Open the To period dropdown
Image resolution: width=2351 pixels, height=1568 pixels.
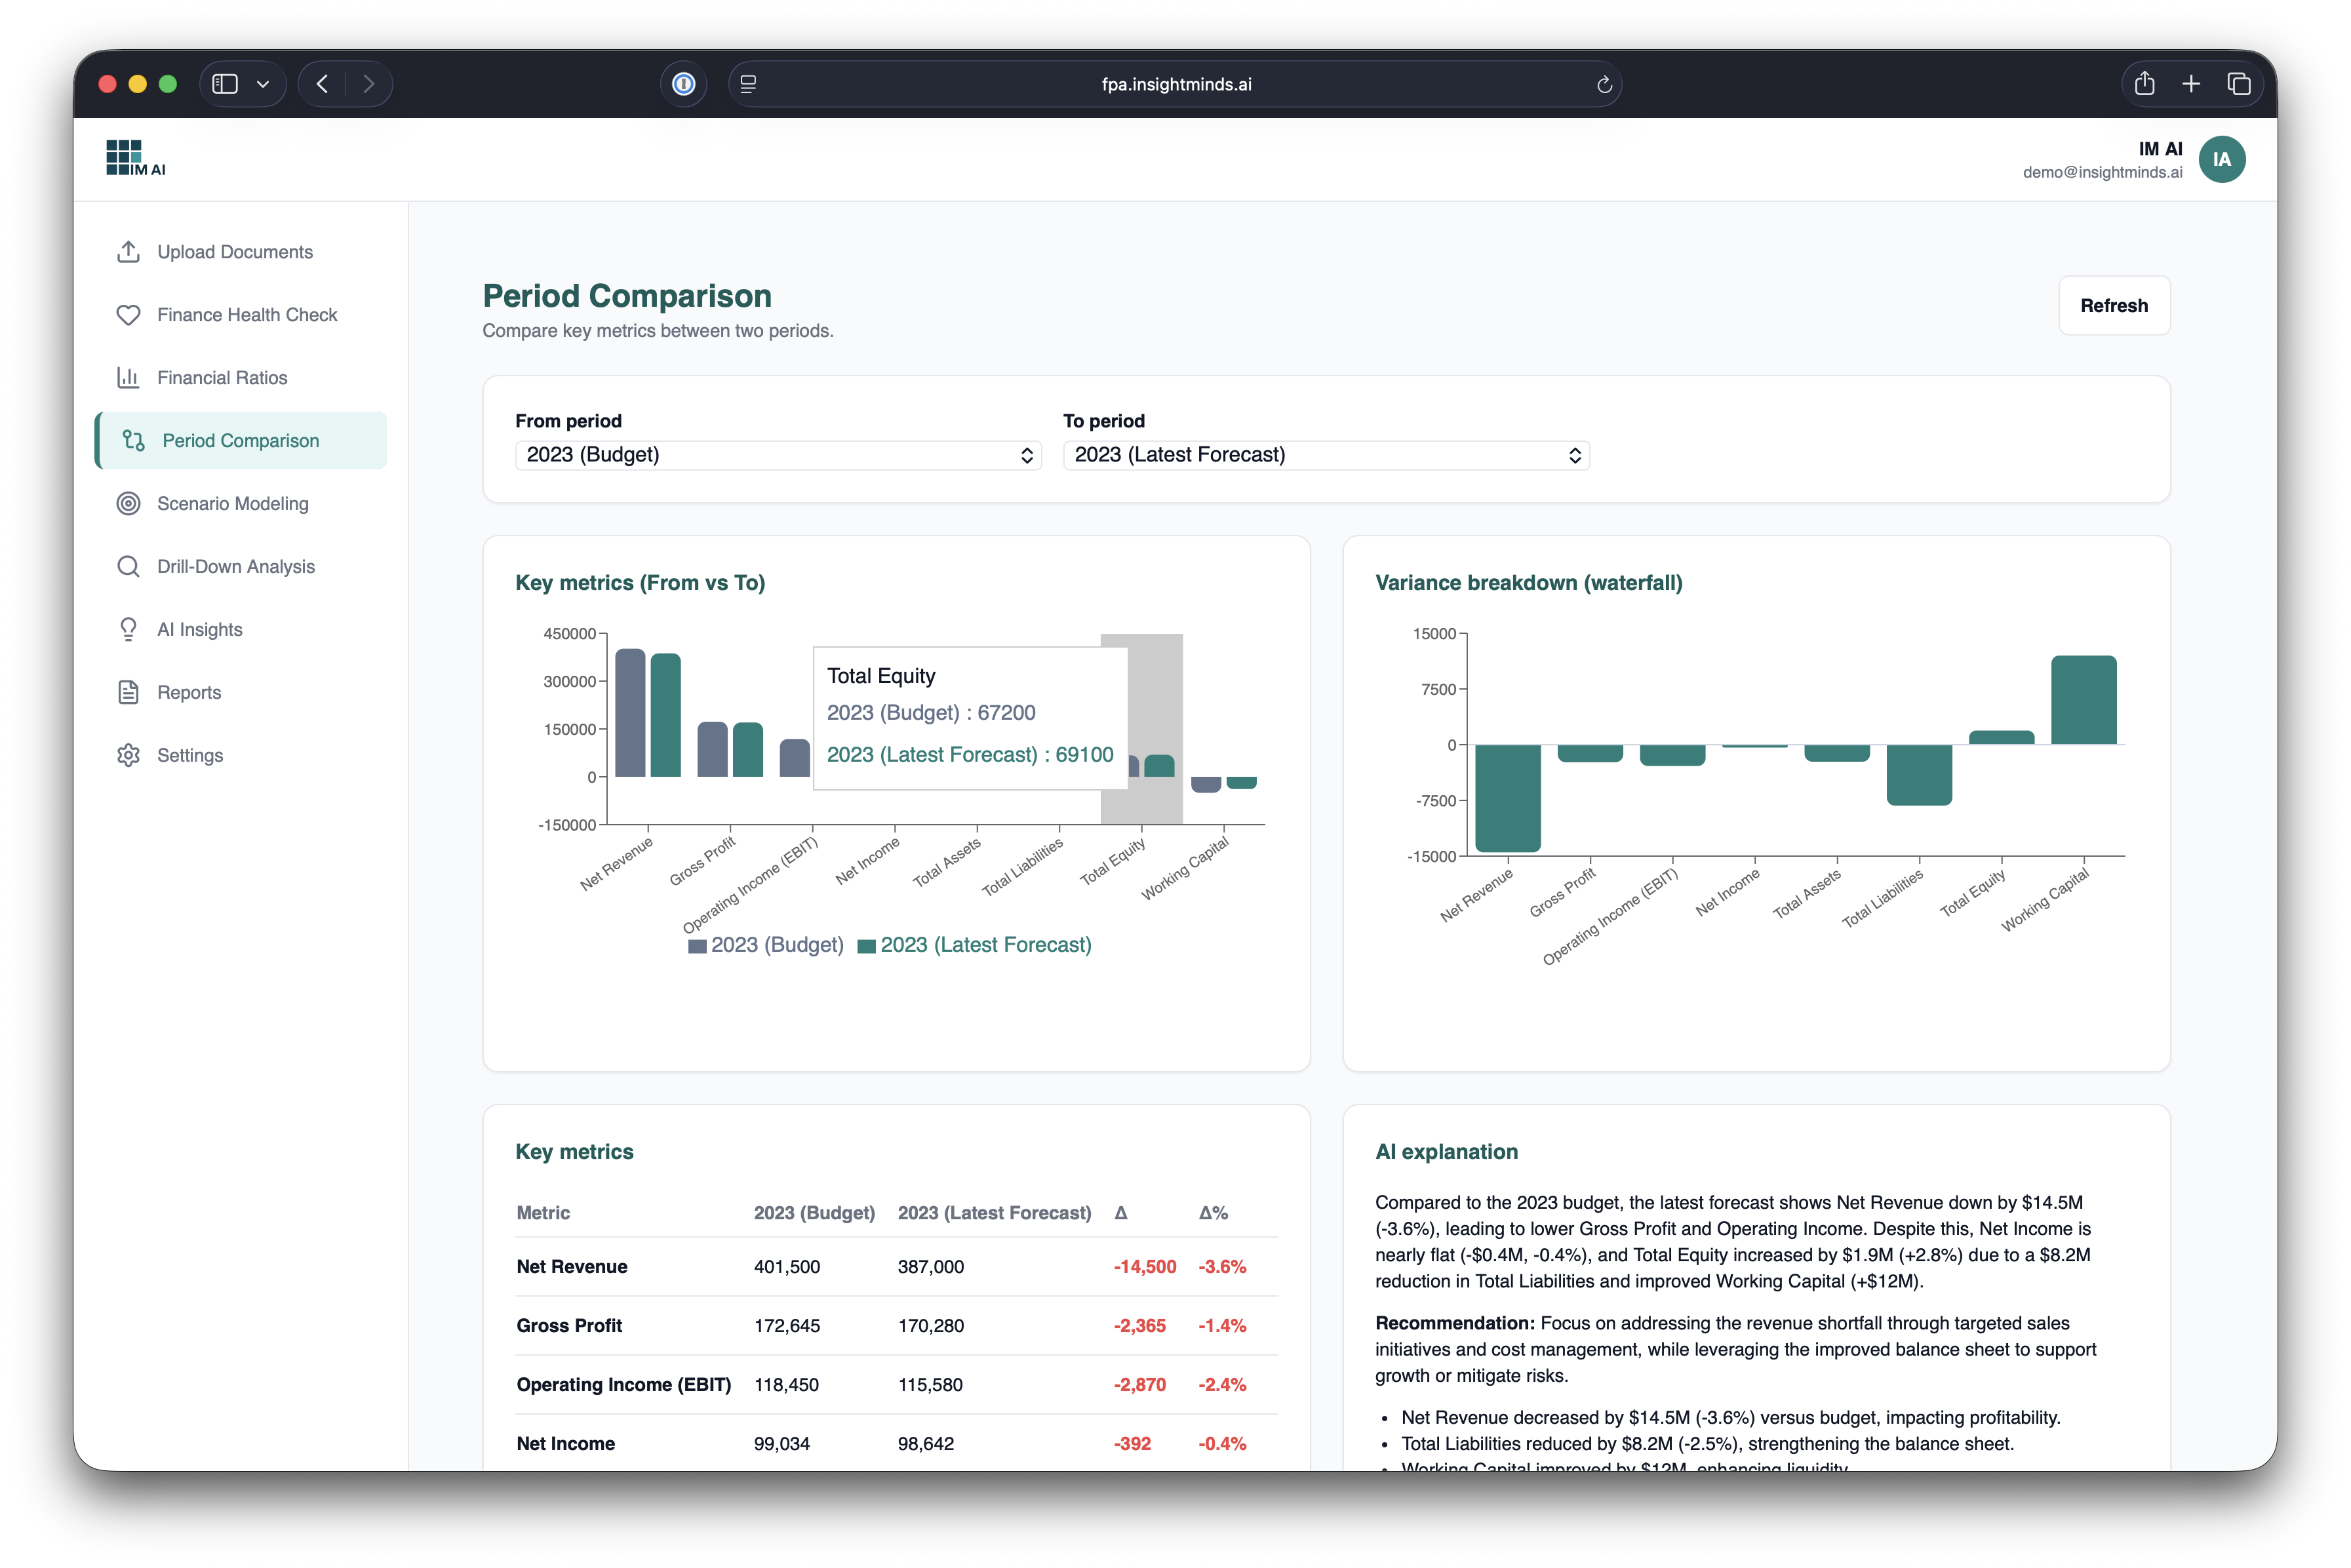pyautogui.click(x=1326, y=455)
